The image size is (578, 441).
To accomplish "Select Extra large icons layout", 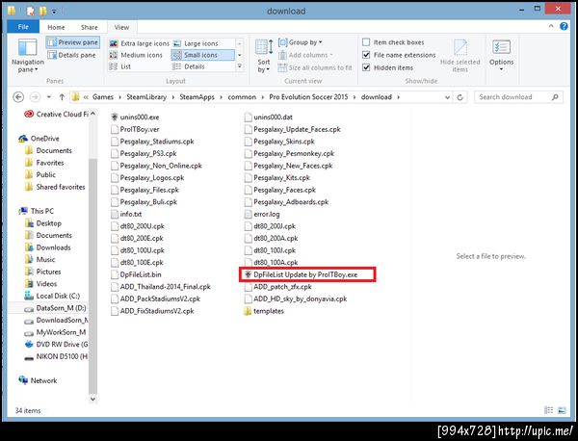I will 140,43.
